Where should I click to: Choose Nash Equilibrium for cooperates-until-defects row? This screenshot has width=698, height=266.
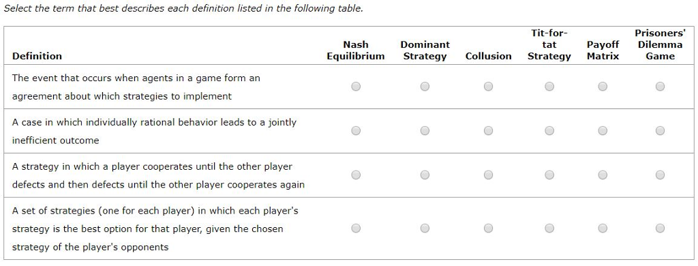coord(356,175)
